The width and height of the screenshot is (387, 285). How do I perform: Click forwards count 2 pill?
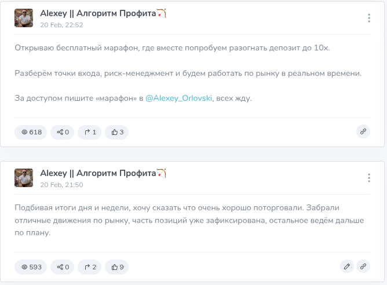(x=89, y=267)
